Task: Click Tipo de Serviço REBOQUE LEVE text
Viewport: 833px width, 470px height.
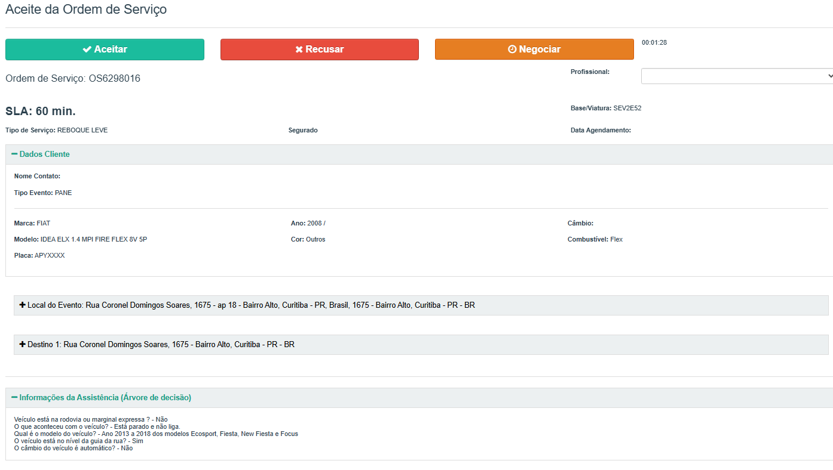Action: 57,130
